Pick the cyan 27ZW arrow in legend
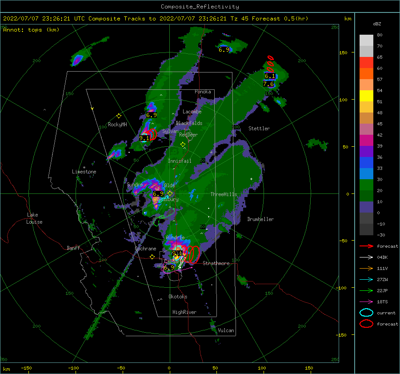The width and height of the screenshot is (400, 374). (x=366, y=280)
